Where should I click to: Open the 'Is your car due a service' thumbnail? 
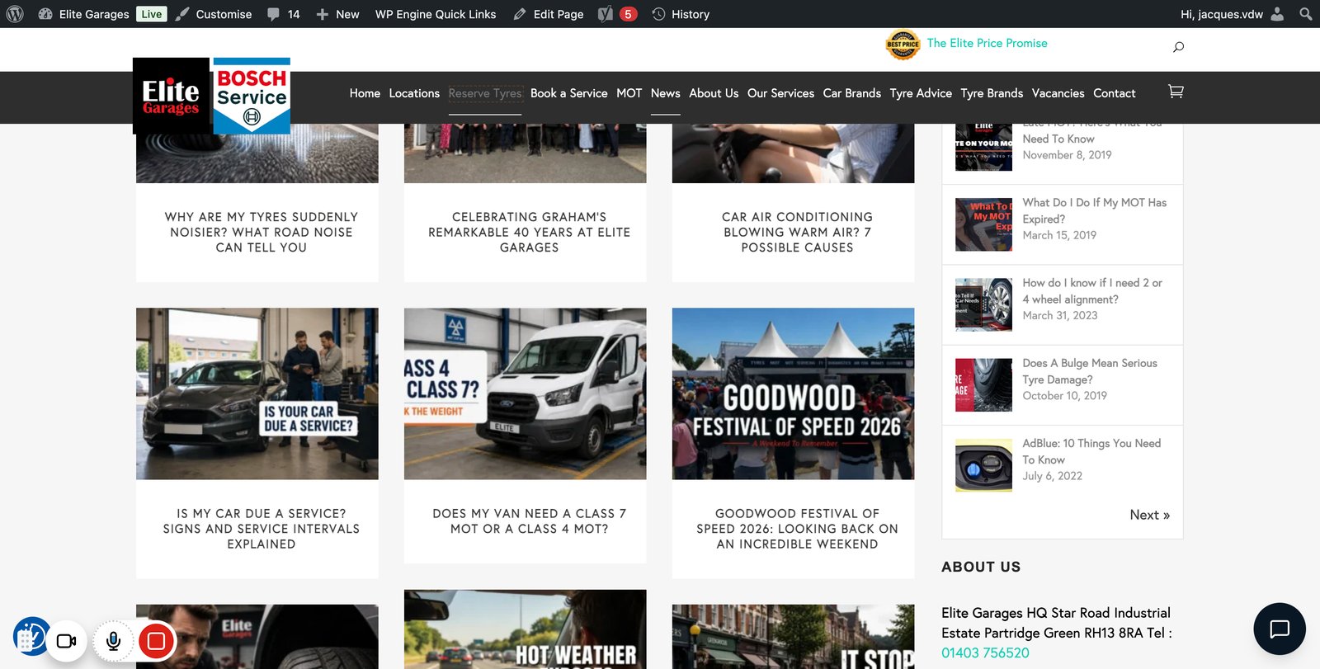(x=257, y=393)
